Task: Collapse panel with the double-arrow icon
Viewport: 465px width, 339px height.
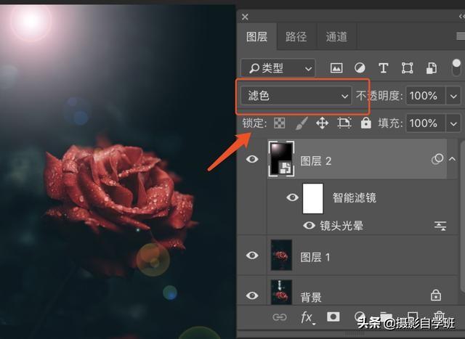Action: coord(462,17)
